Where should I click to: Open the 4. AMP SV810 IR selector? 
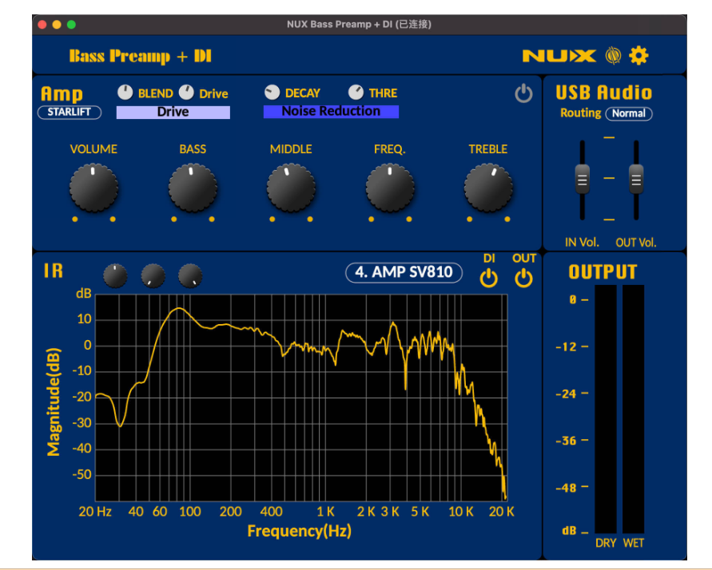[x=404, y=272]
